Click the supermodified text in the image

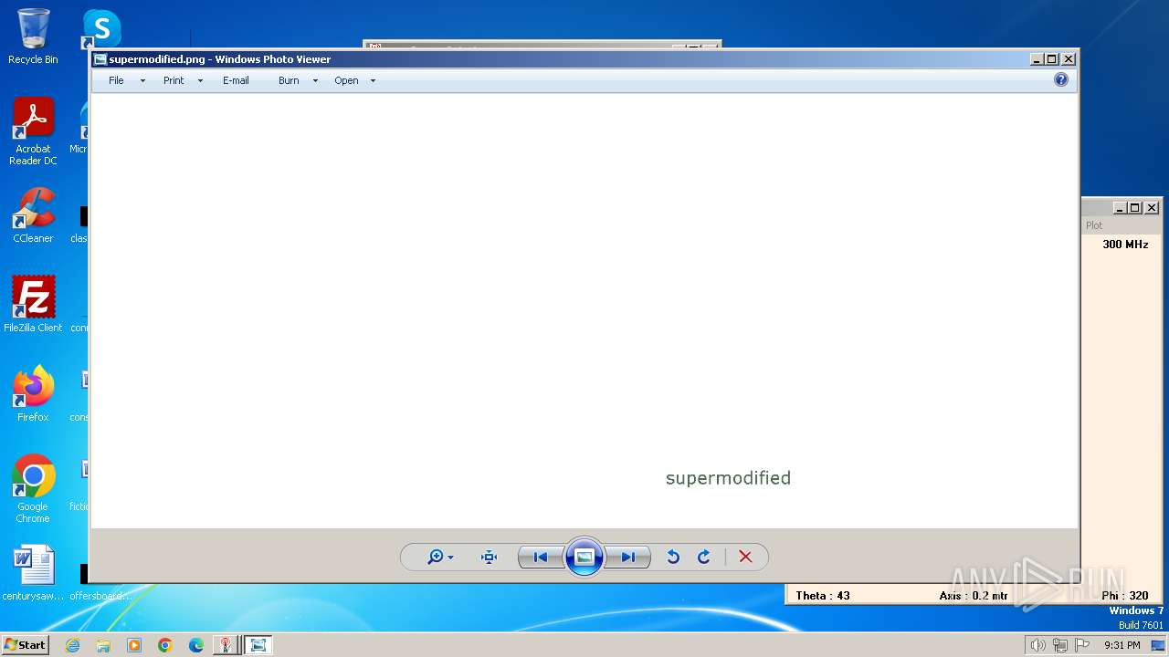point(728,478)
